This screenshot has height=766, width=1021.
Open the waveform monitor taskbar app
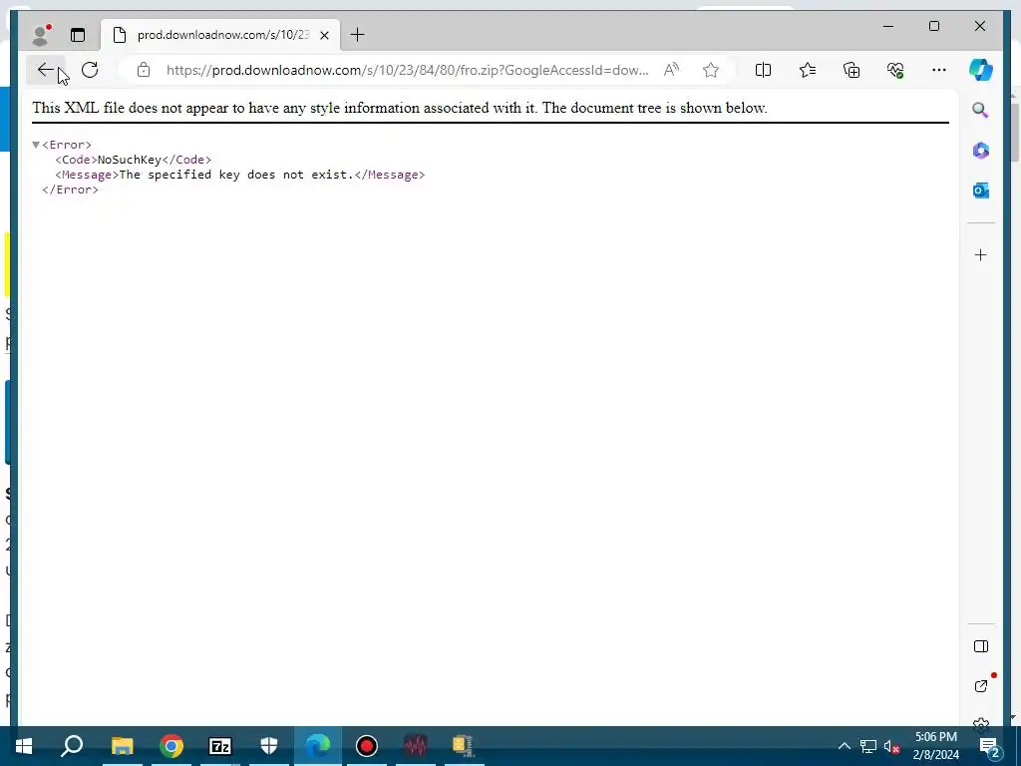coord(416,746)
